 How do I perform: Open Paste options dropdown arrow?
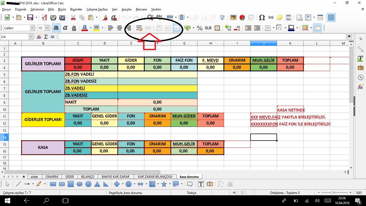97,17
